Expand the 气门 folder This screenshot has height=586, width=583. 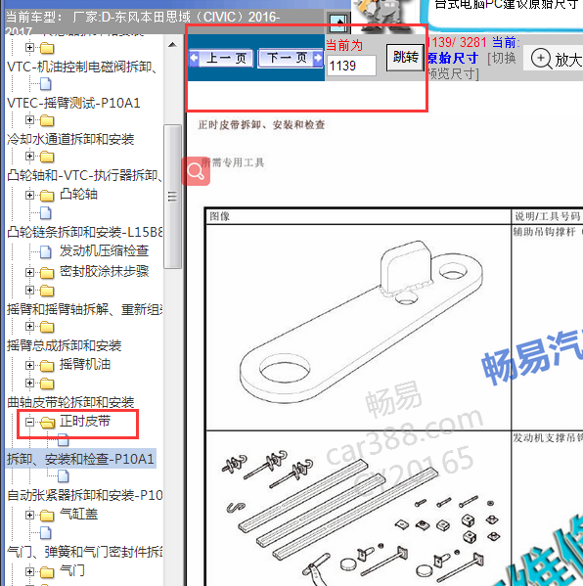[30, 571]
